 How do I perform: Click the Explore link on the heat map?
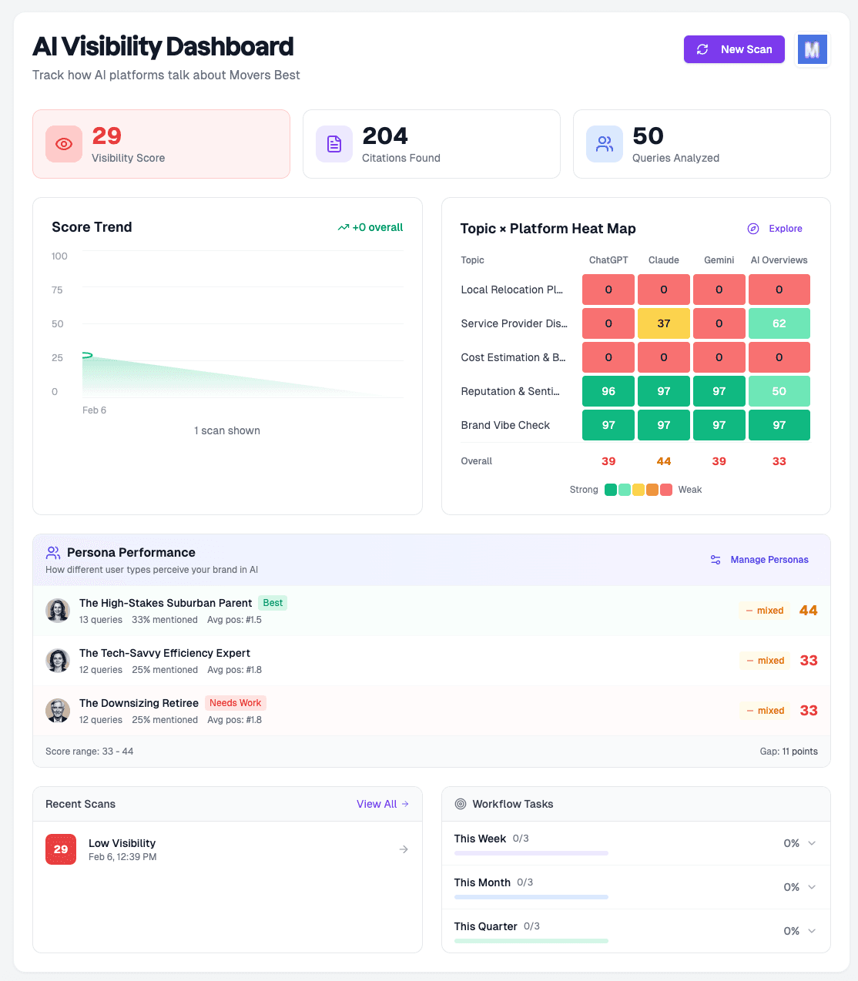(786, 229)
